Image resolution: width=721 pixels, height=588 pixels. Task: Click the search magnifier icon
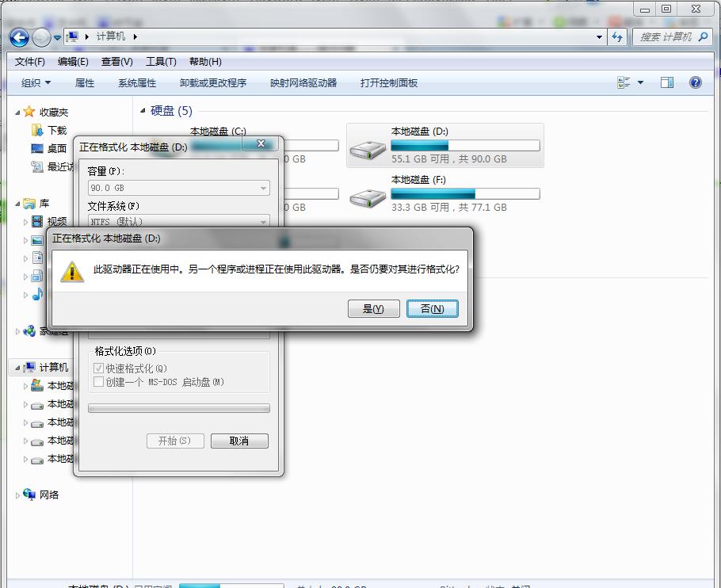[x=703, y=36]
